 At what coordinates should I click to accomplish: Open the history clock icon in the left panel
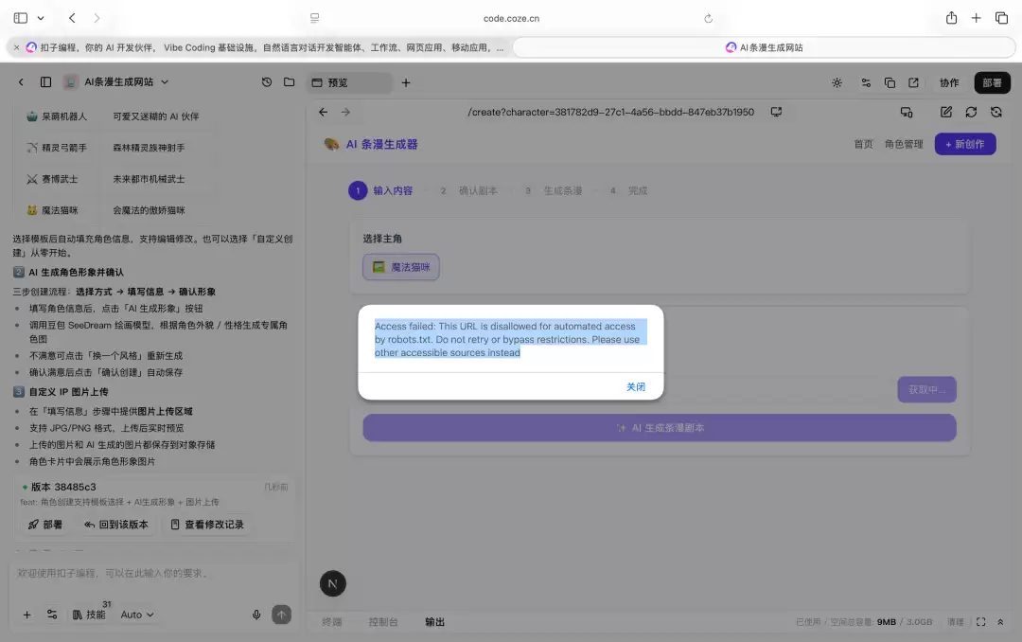[x=267, y=82]
